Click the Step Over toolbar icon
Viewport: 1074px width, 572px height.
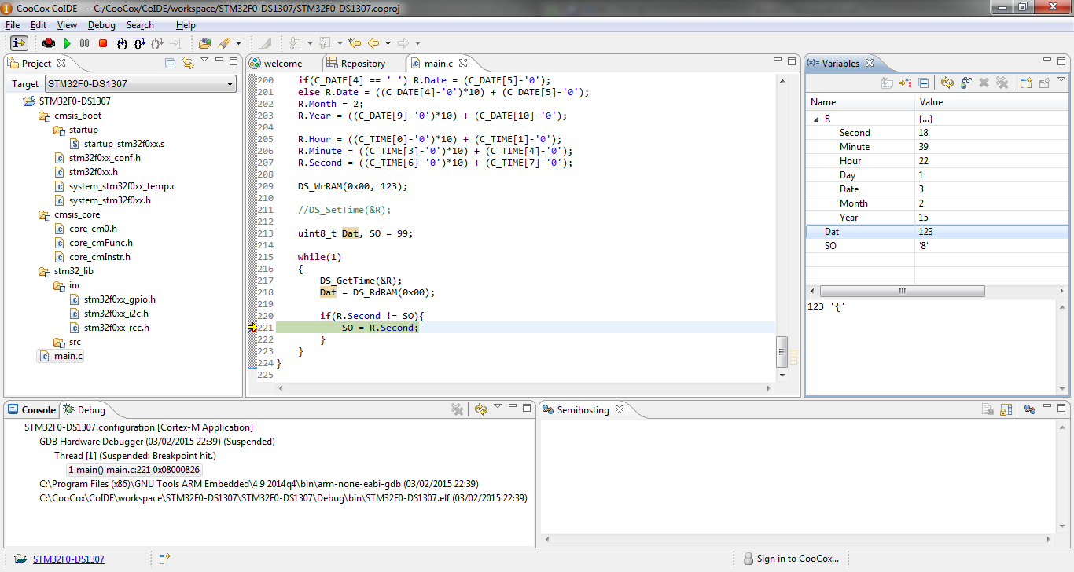click(x=140, y=43)
